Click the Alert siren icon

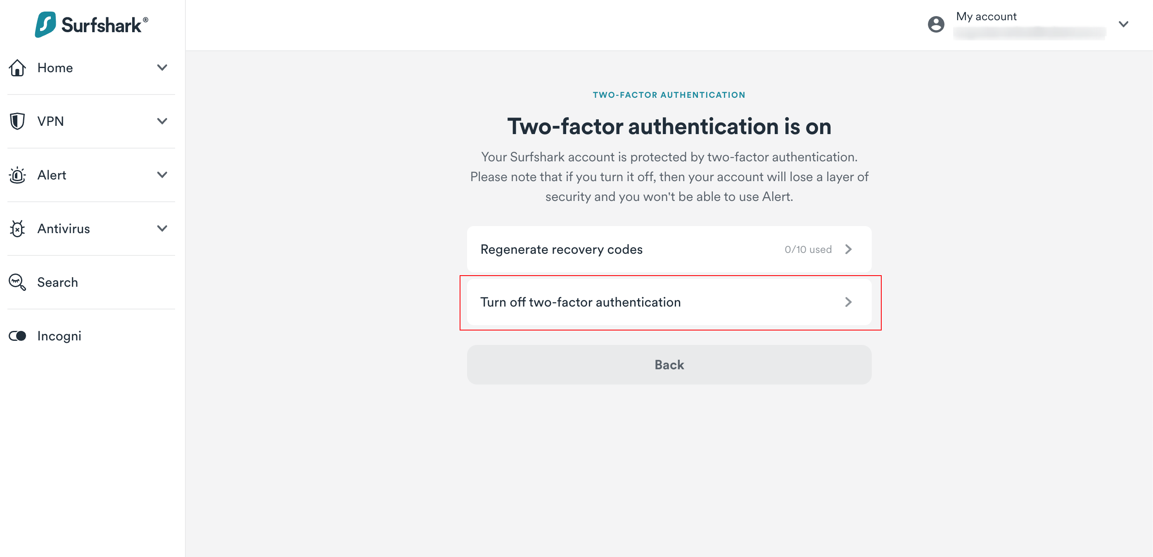pyautogui.click(x=17, y=175)
